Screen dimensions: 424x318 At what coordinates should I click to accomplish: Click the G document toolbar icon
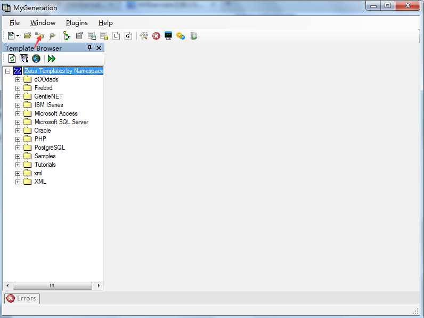coord(128,36)
